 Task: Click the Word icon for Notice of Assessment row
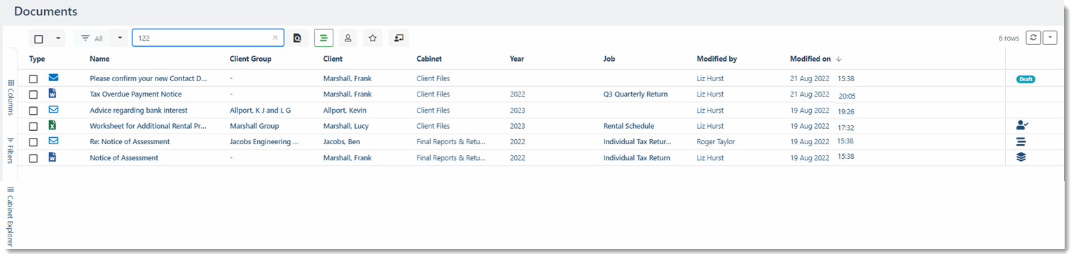(x=52, y=157)
